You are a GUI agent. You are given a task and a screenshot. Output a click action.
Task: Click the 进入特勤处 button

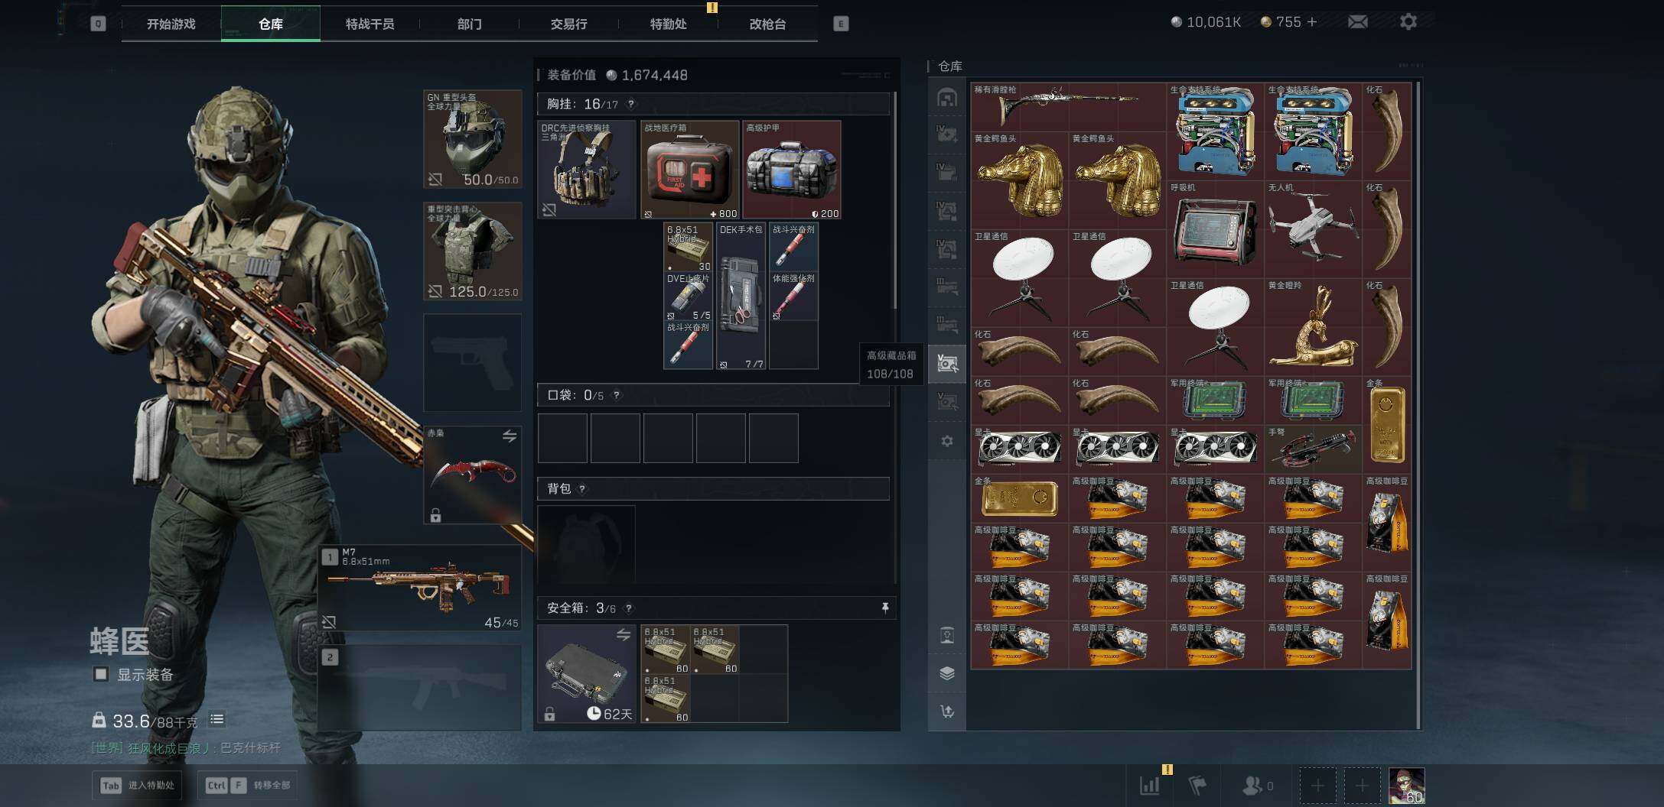(138, 785)
